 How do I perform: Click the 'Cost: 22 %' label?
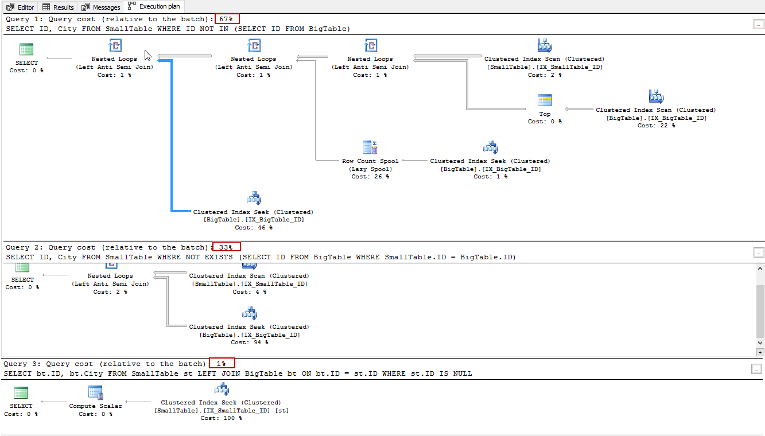tap(656, 126)
